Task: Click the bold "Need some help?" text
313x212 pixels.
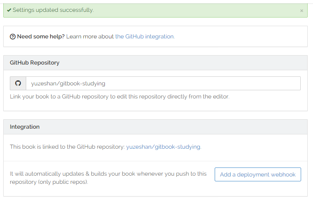Action: tap(41, 36)
